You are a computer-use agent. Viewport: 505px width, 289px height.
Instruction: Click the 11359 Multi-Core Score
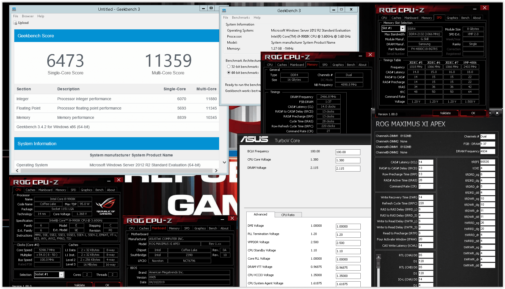tap(168, 61)
